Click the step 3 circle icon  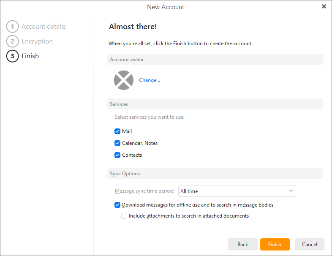pyautogui.click(x=12, y=56)
